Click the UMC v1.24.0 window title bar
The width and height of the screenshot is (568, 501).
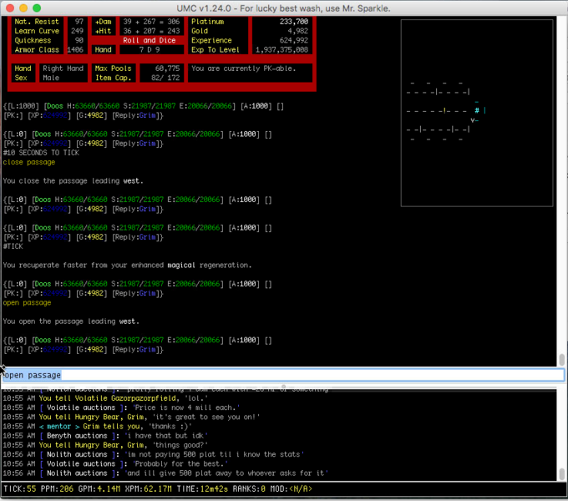(284, 8)
